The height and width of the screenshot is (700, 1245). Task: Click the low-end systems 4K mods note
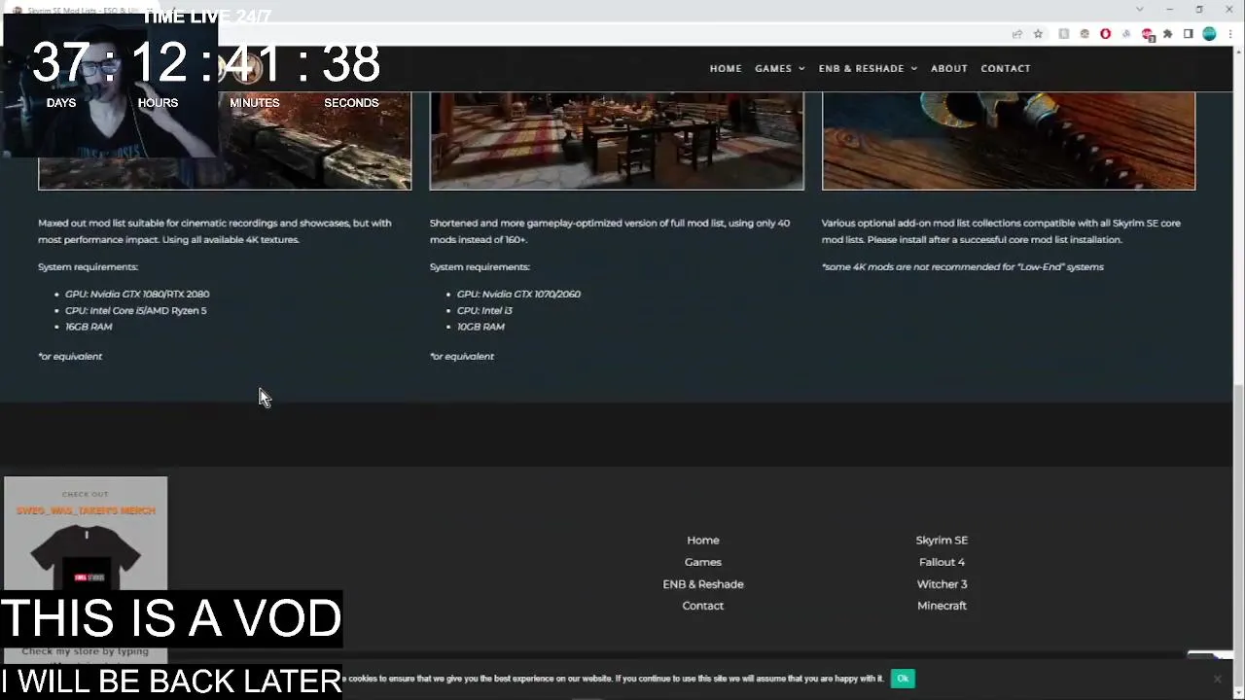(x=963, y=266)
